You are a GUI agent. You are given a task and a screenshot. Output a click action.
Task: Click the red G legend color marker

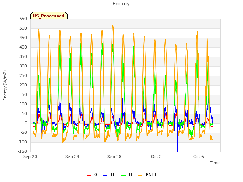pyautogui.click(x=88, y=175)
